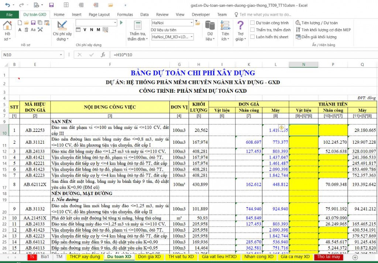Open the red 'Tho lai may' sheet tab
The height and width of the screenshot is (263, 378).
pyautogui.click(x=328, y=257)
